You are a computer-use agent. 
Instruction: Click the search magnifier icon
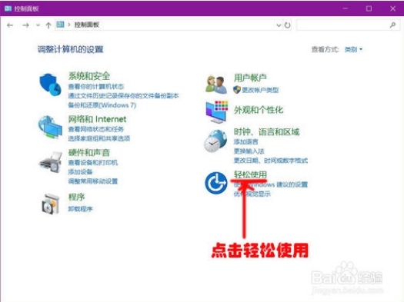click(392, 25)
